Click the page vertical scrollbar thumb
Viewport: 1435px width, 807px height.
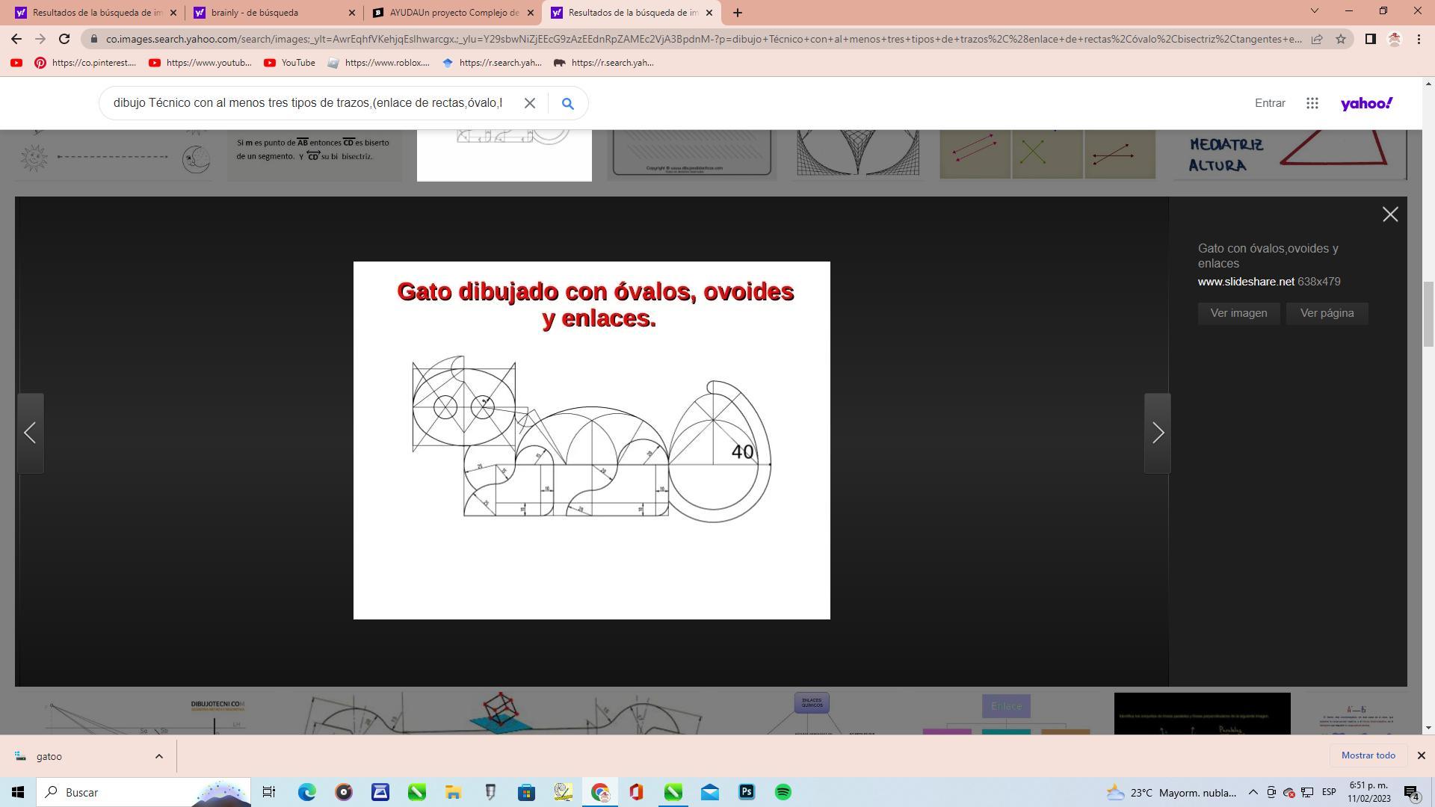[x=1429, y=314]
